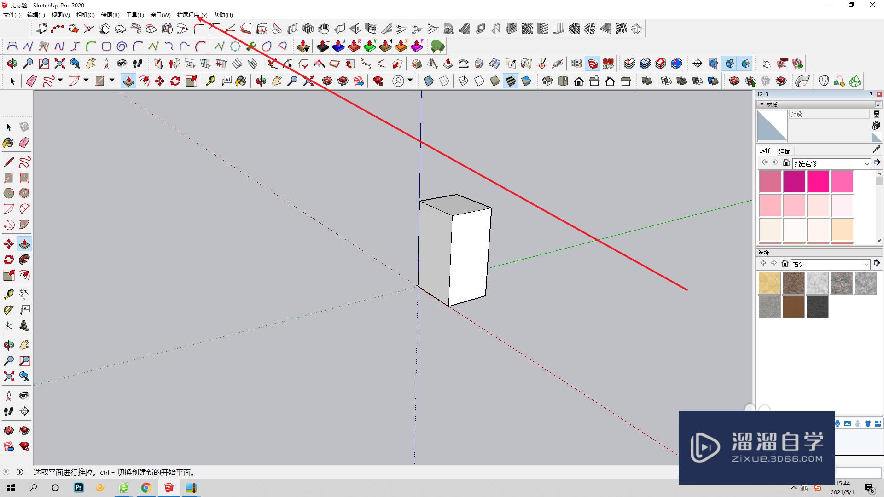Open the 石头 material library dropdown
This screenshot has height=497, width=884.
coord(830,265)
